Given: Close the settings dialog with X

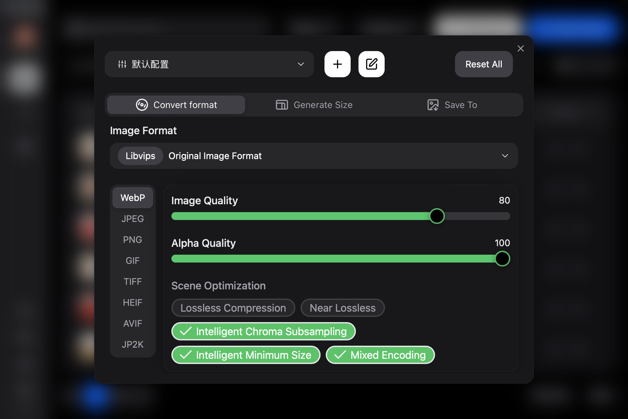Looking at the screenshot, I should click(520, 48).
